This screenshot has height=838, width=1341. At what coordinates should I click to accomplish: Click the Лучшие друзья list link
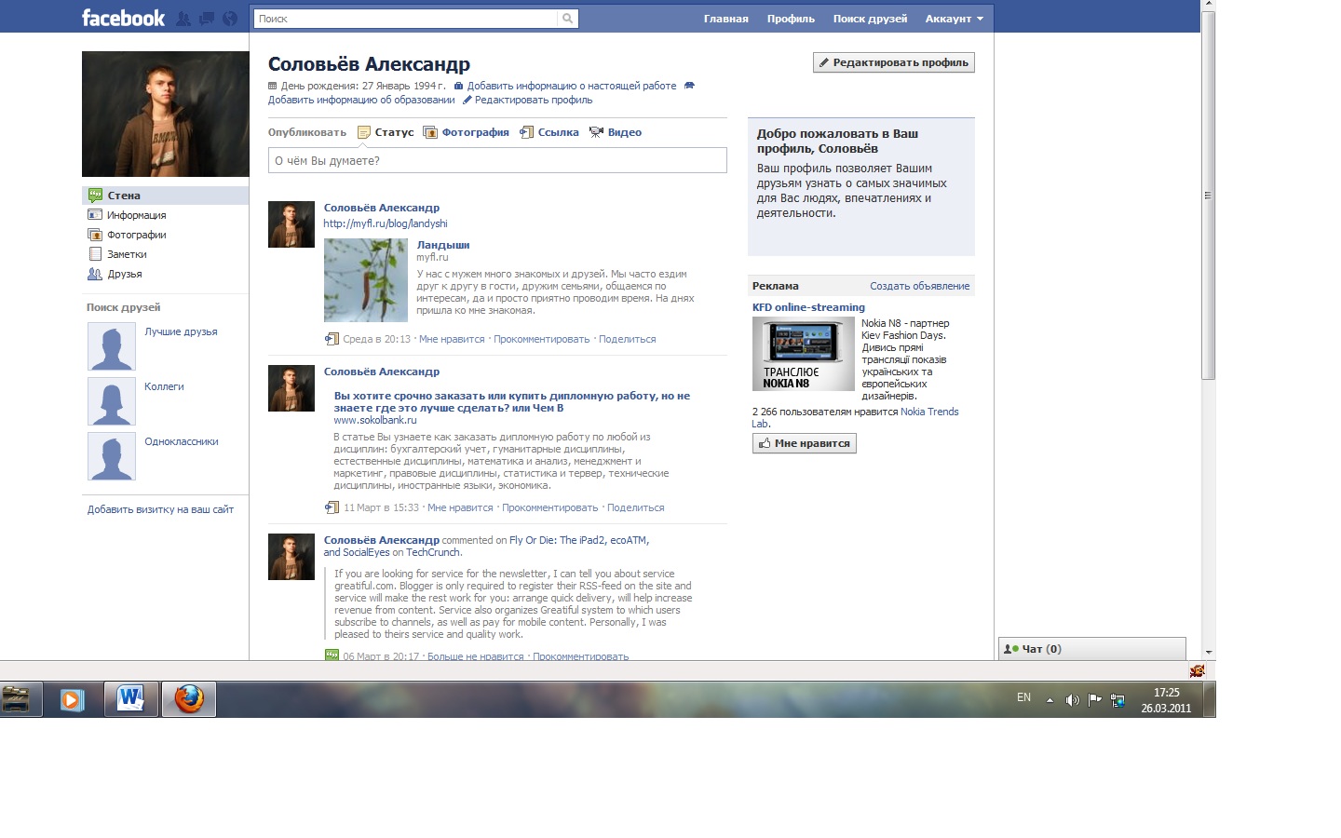181,331
